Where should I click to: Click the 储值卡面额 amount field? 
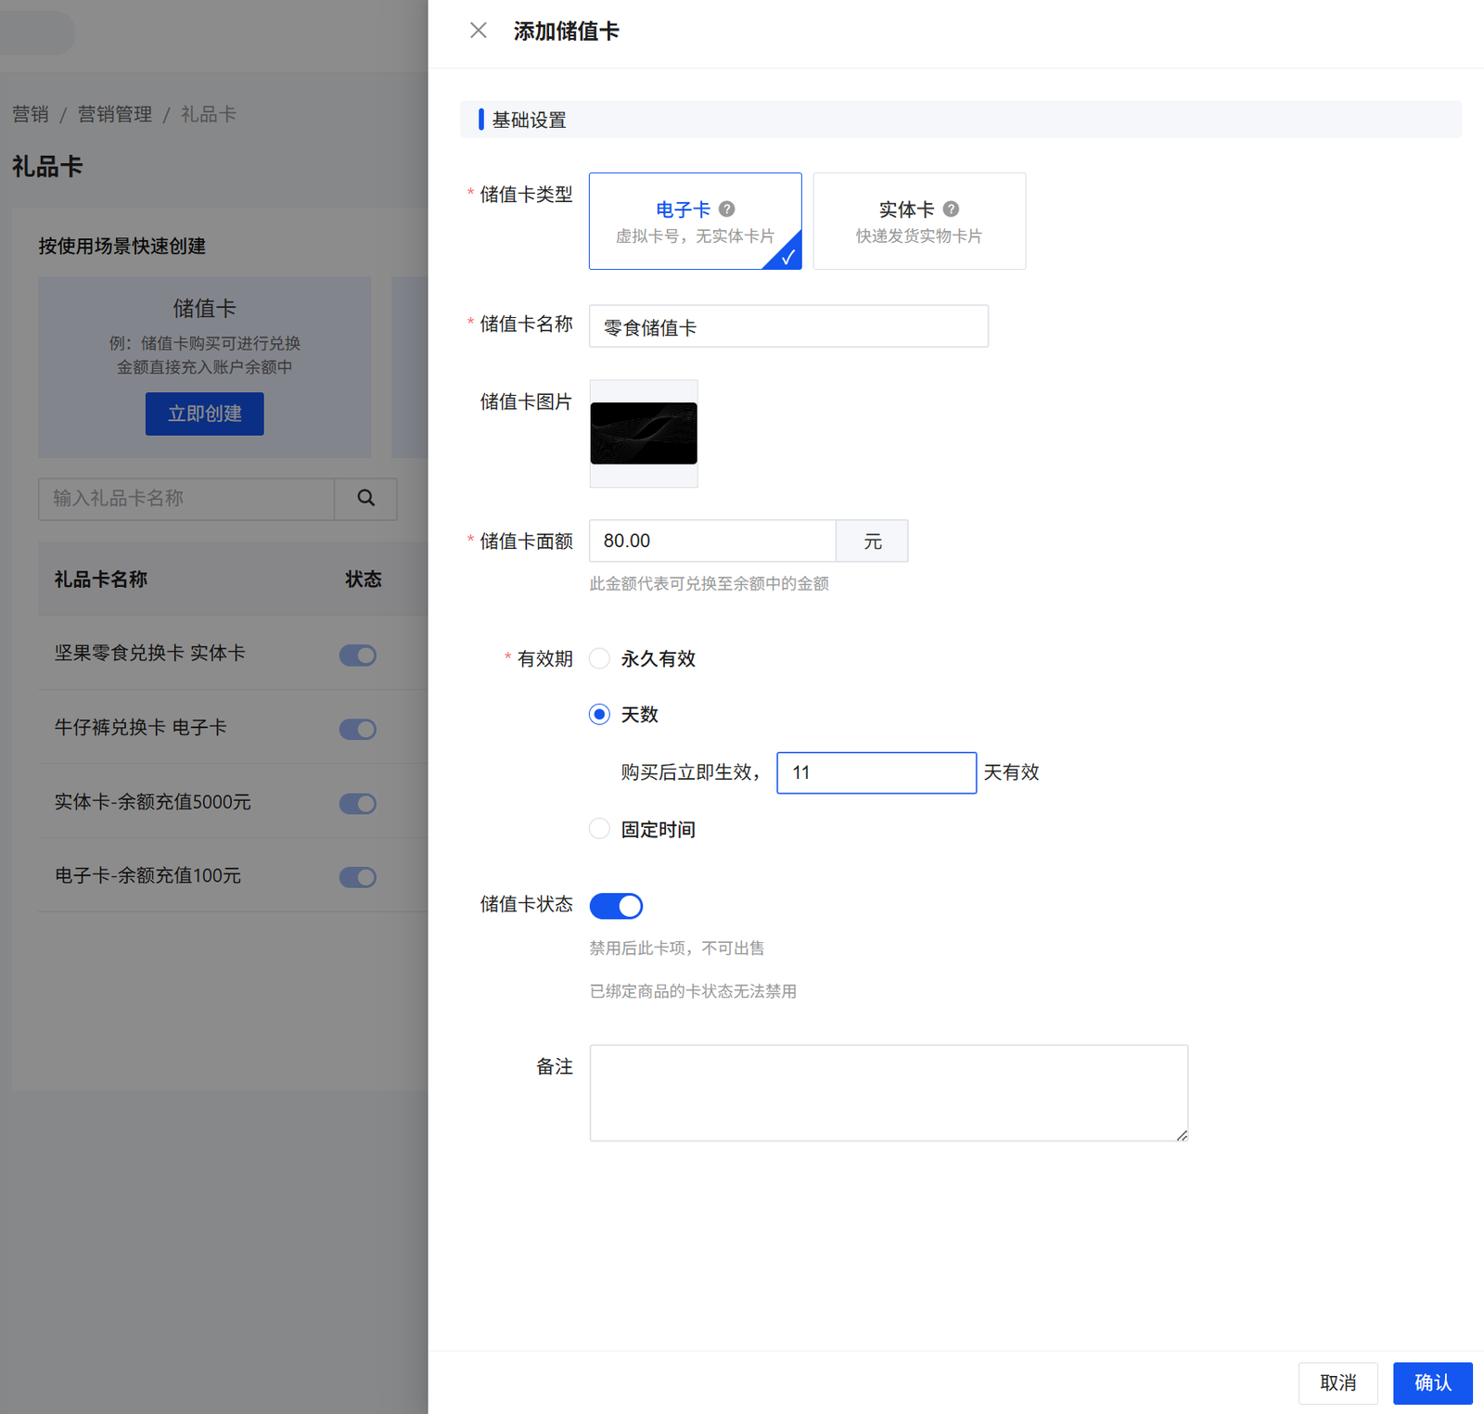tap(712, 541)
